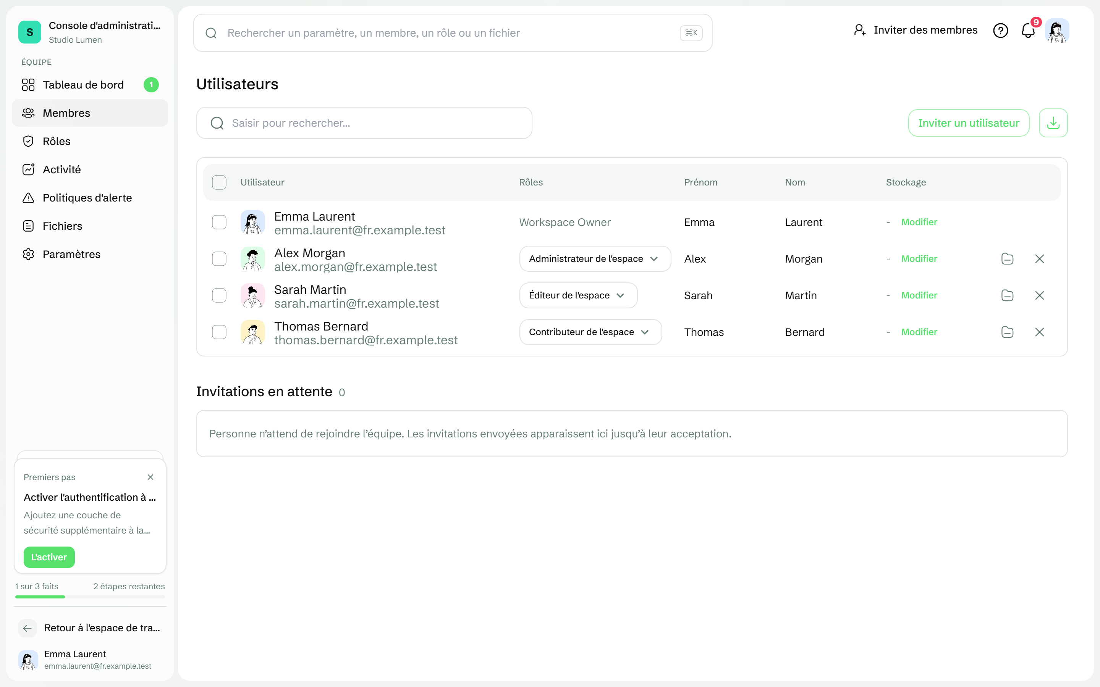This screenshot has width=1100, height=687.
Task: Click the profile avatar in the top bar
Action: [1057, 31]
